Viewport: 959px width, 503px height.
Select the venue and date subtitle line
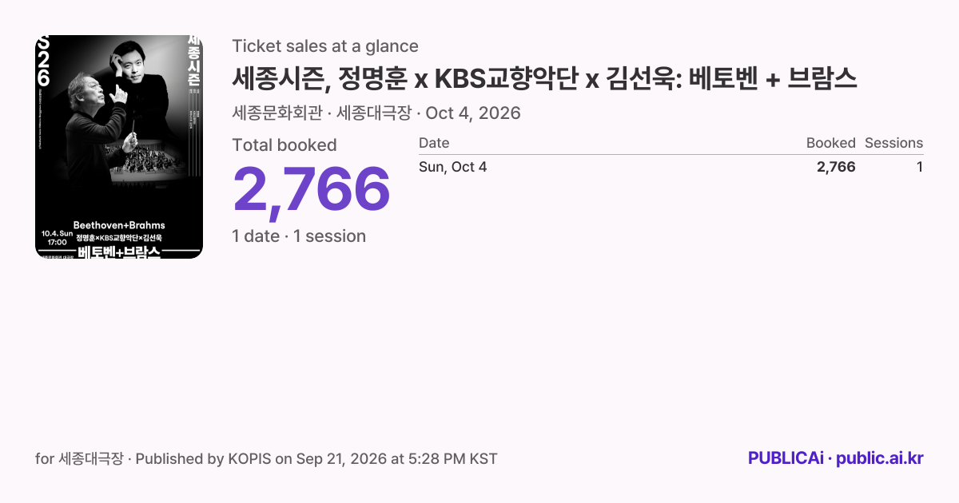tap(376, 113)
